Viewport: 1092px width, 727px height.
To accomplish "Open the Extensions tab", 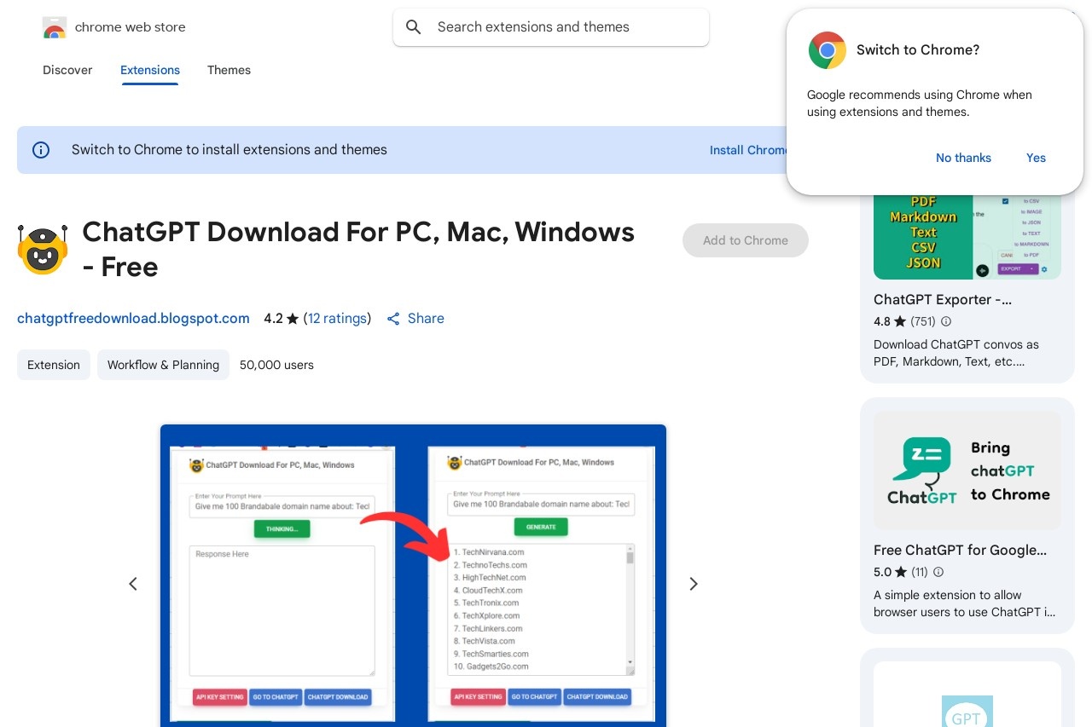I will [150, 70].
